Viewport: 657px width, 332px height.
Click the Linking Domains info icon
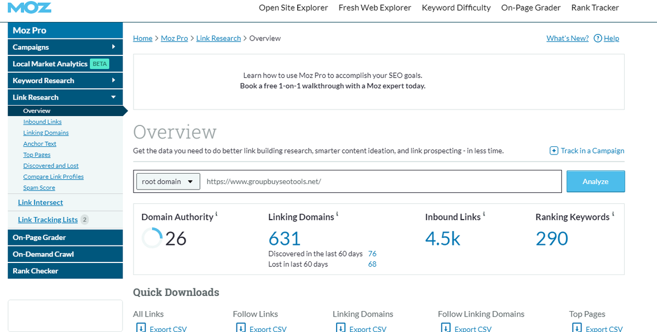337,214
